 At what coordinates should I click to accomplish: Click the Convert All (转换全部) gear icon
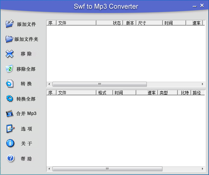[10, 99]
